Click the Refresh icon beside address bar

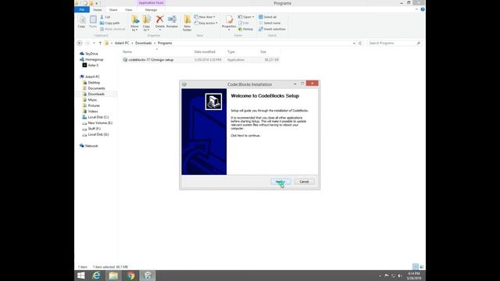click(x=360, y=43)
